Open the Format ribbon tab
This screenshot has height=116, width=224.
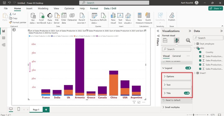pos(94,8)
